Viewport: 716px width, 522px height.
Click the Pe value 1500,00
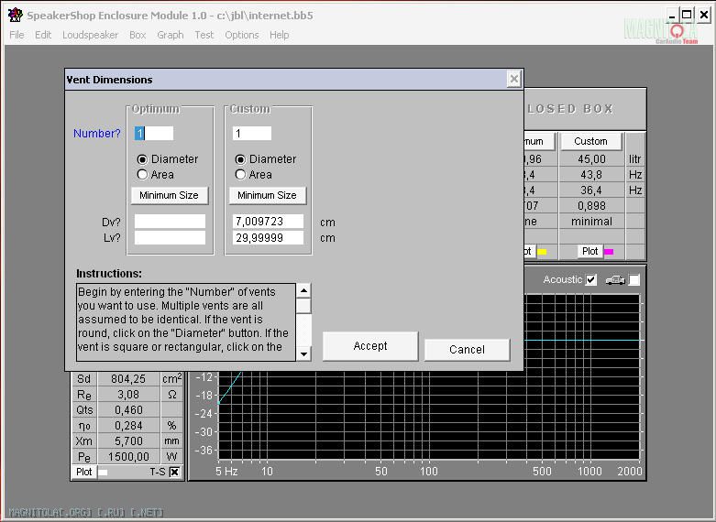[x=128, y=456]
